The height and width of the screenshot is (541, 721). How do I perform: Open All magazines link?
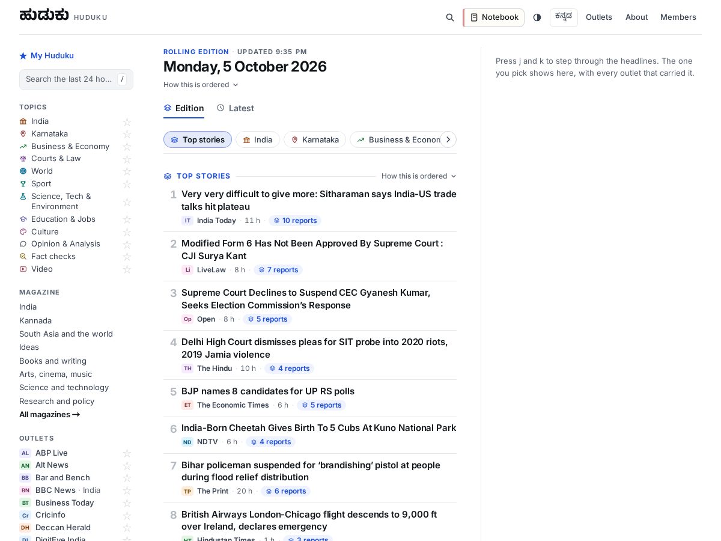pyautogui.click(x=50, y=415)
